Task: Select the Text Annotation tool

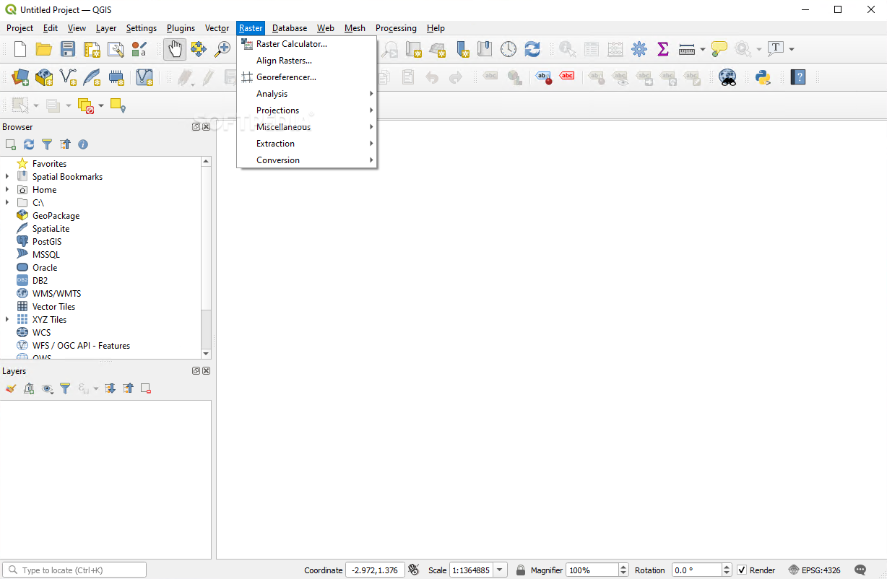Action: point(776,49)
